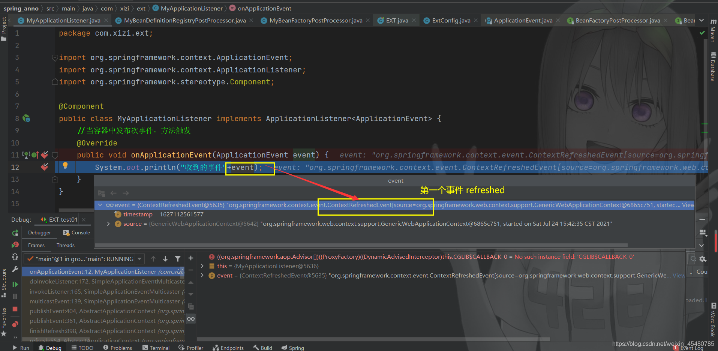Expand 'event' variable in Variables panel
Image resolution: width=718 pixels, height=351 pixels.
[x=202, y=276]
